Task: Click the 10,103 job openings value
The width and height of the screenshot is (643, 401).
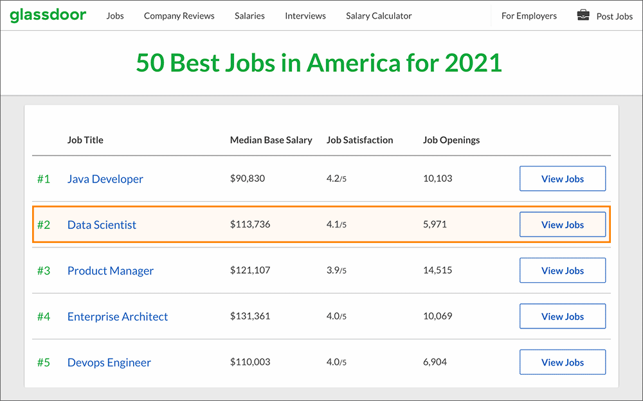Action: [x=437, y=179]
